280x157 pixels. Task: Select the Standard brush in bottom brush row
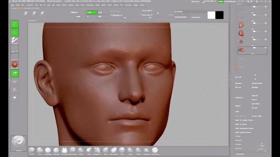[31, 151]
